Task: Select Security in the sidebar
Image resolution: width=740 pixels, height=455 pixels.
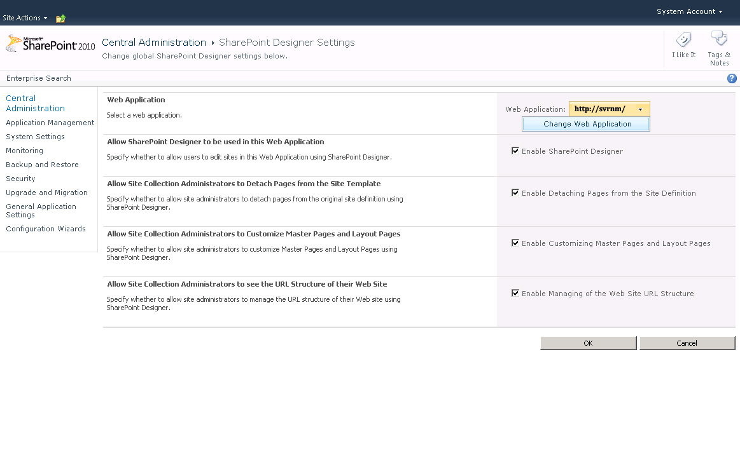Action: pos(20,179)
